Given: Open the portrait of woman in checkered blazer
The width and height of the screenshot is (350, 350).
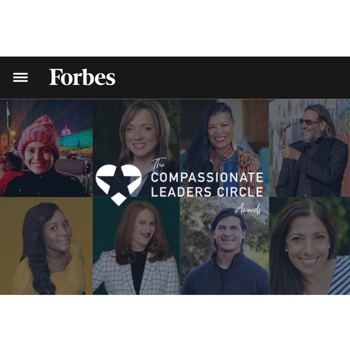Looking at the screenshot, I should click(136, 246).
